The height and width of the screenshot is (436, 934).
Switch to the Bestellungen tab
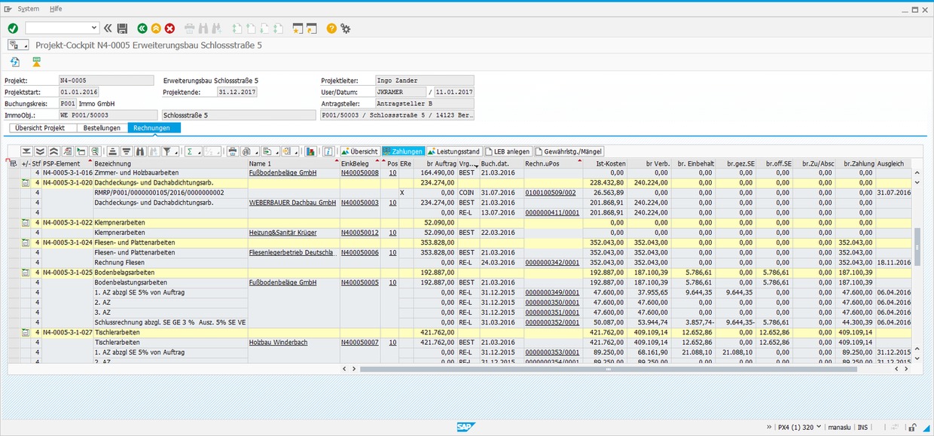pos(102,128)
